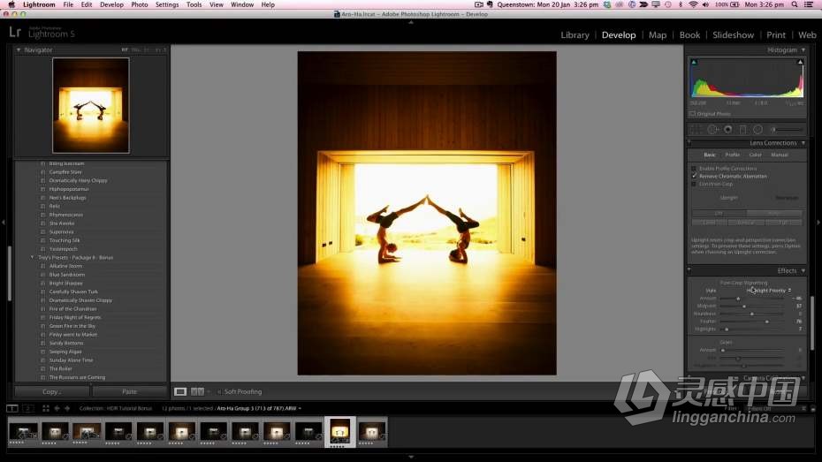Switch to Slideshow module
822x462 pixels.
pos(733,35)
